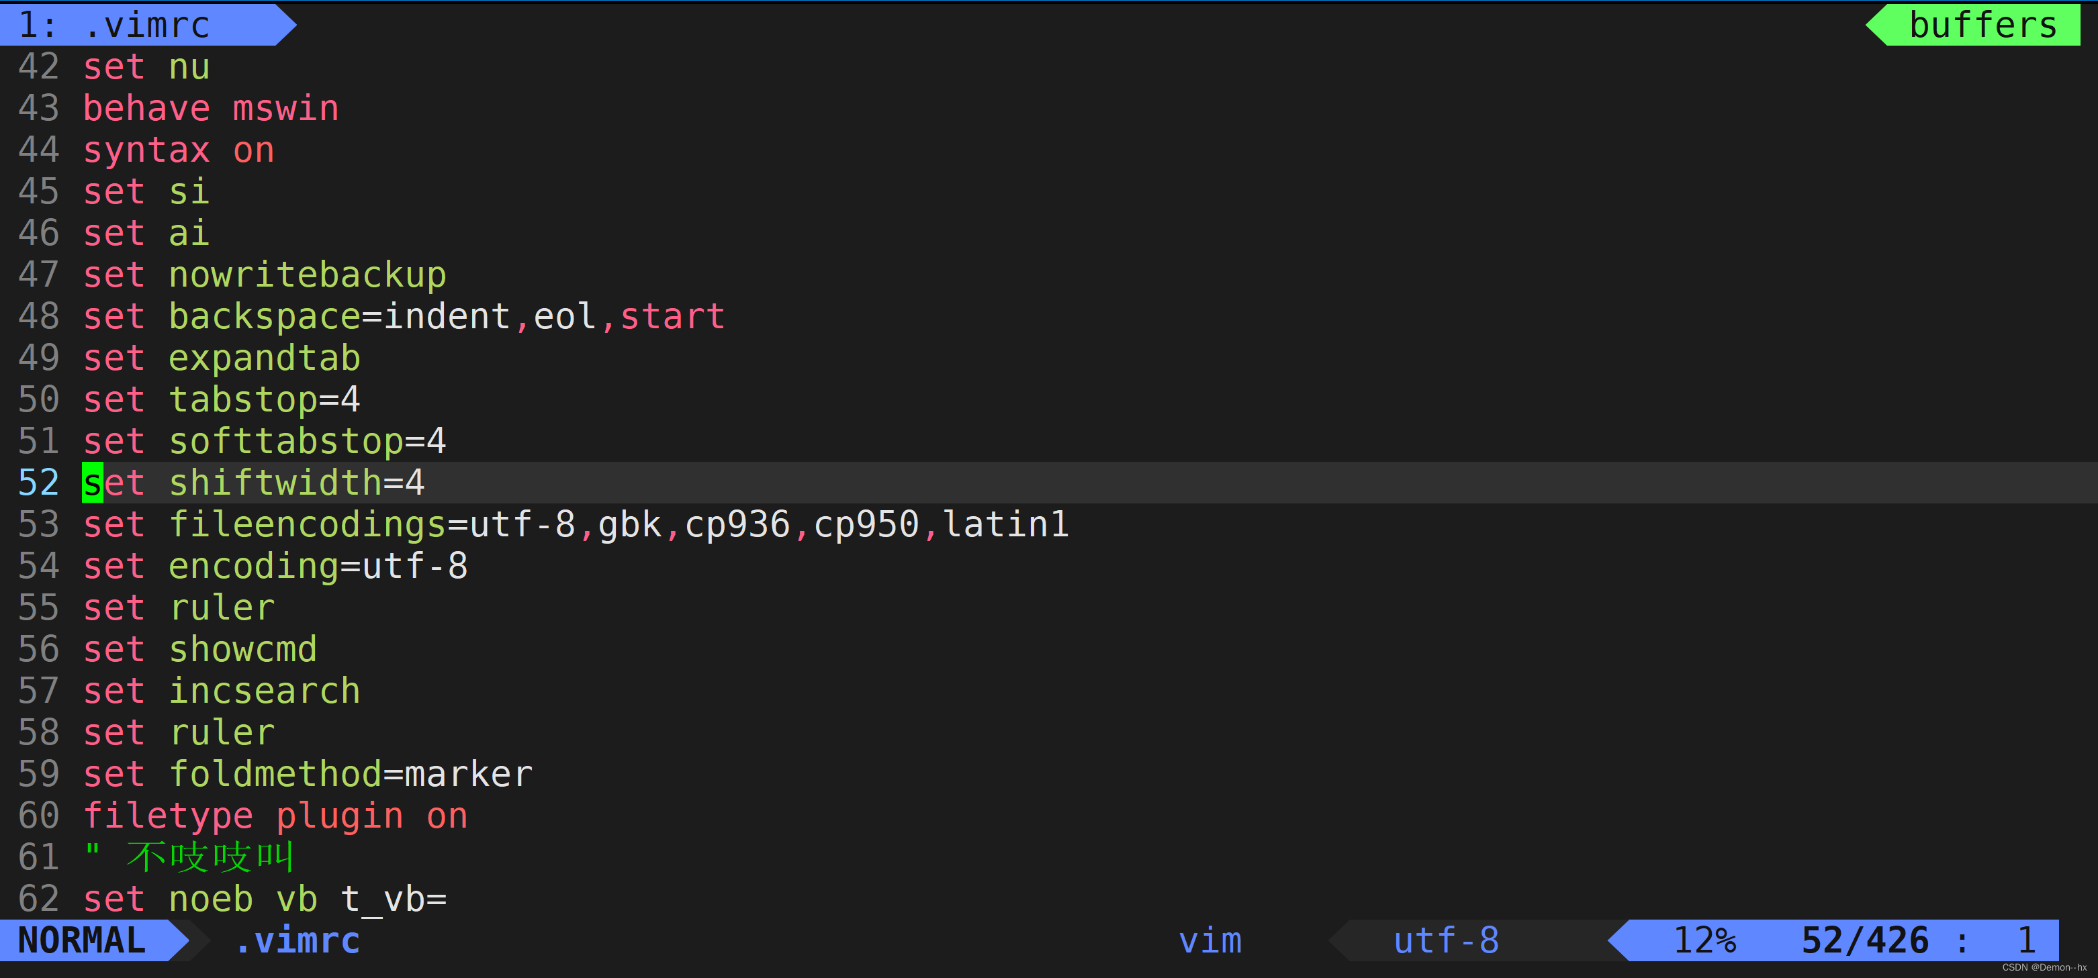The width and height of the screenshot is (2098, 978).
Task: Click the NORMAL mode indicator
Action: click(82, 940)
